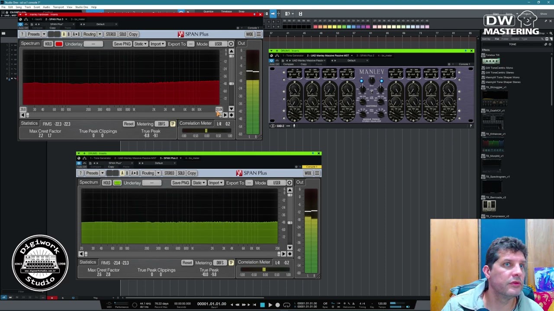Click the 4/4 time signature field

click(362, 304)
